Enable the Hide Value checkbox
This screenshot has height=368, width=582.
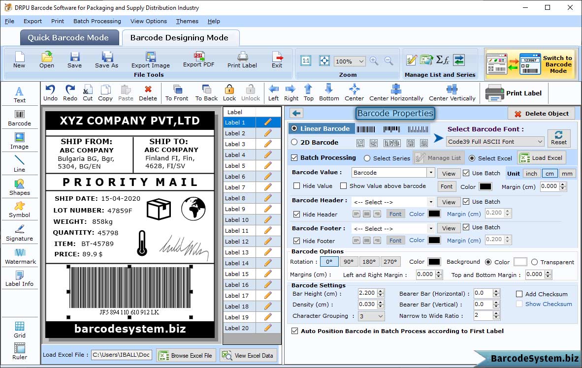(296, 186)
